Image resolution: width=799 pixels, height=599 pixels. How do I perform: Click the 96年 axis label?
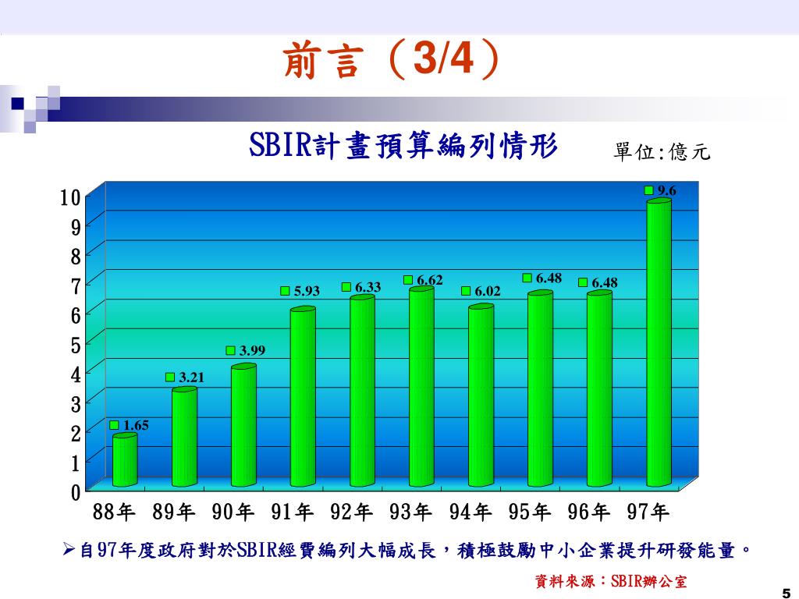[589, 512]
